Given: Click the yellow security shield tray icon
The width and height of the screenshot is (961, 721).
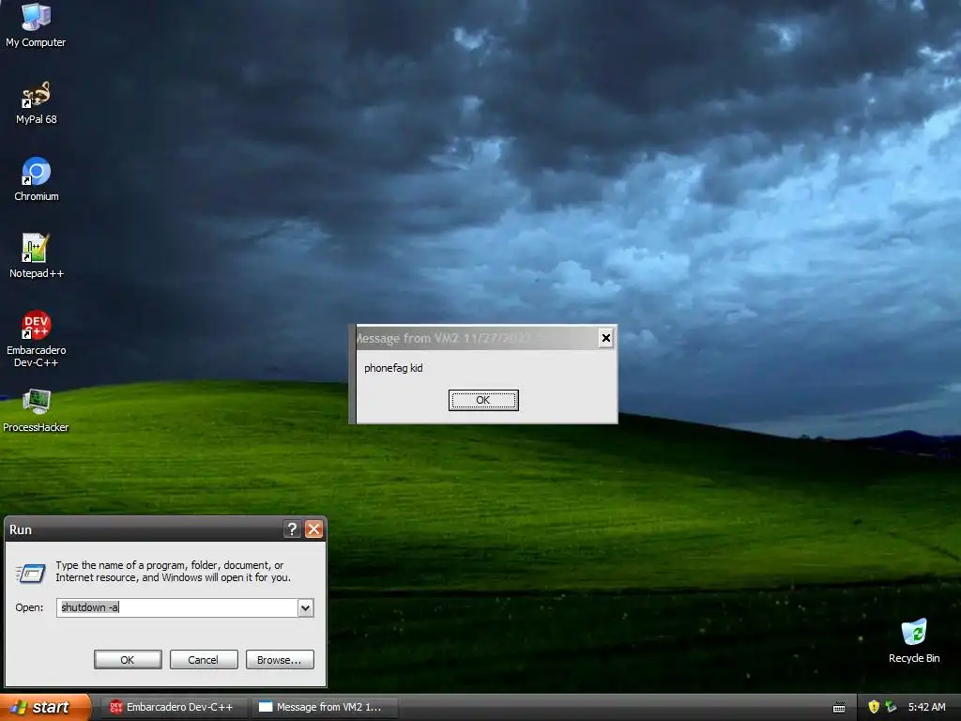Looking at the screenshot, I should coord(874,707).
